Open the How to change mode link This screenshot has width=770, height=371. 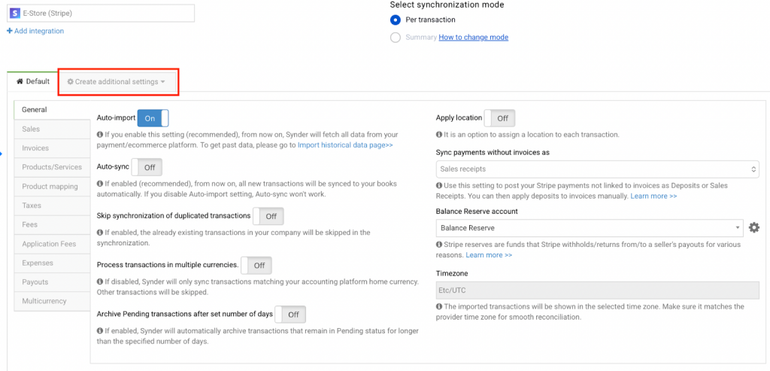[474, 38]
